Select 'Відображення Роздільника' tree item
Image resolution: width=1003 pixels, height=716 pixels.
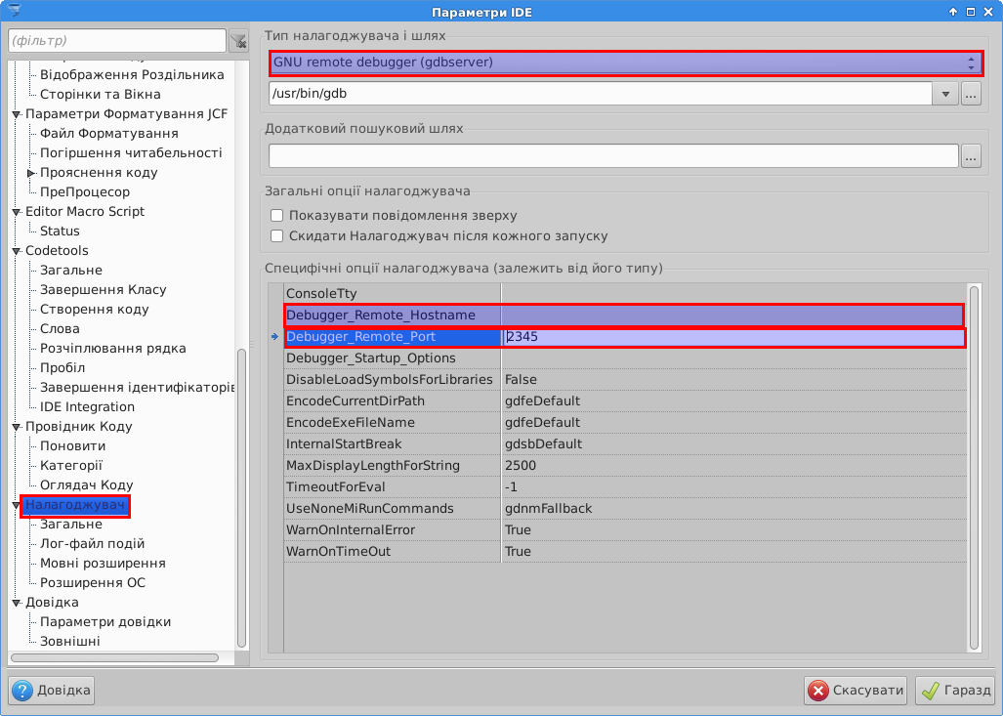pyautogui.click(x=132, y=75)
